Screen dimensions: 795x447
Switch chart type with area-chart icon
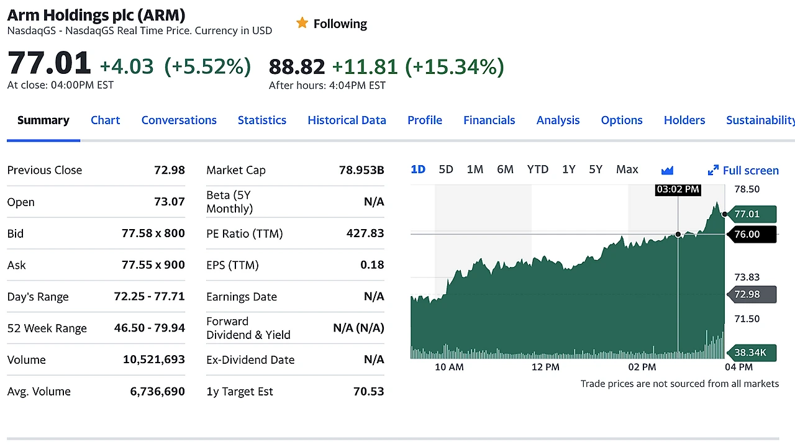coord(668,170)
